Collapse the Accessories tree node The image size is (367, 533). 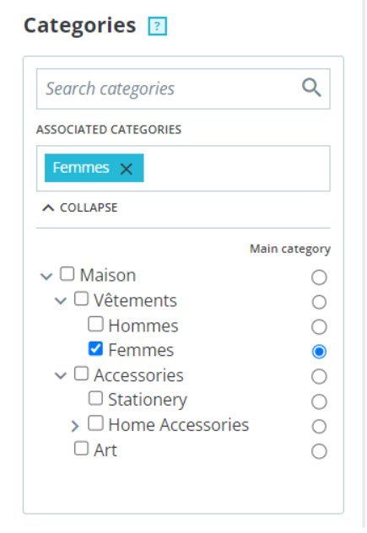click(61, 375)
